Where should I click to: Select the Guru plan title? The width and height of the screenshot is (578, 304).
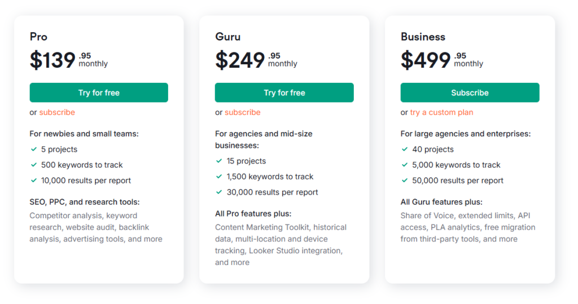click(228, 37)
